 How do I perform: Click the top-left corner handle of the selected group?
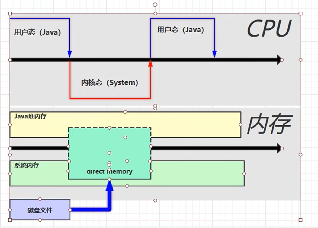pyautogui.click(x=10, y=14)
